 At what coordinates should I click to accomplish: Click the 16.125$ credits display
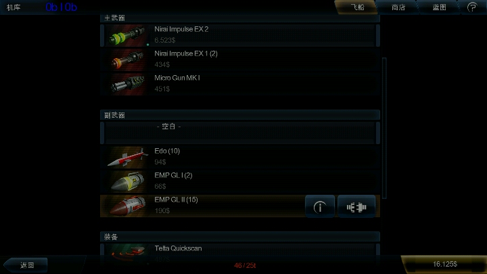point(445,264)
